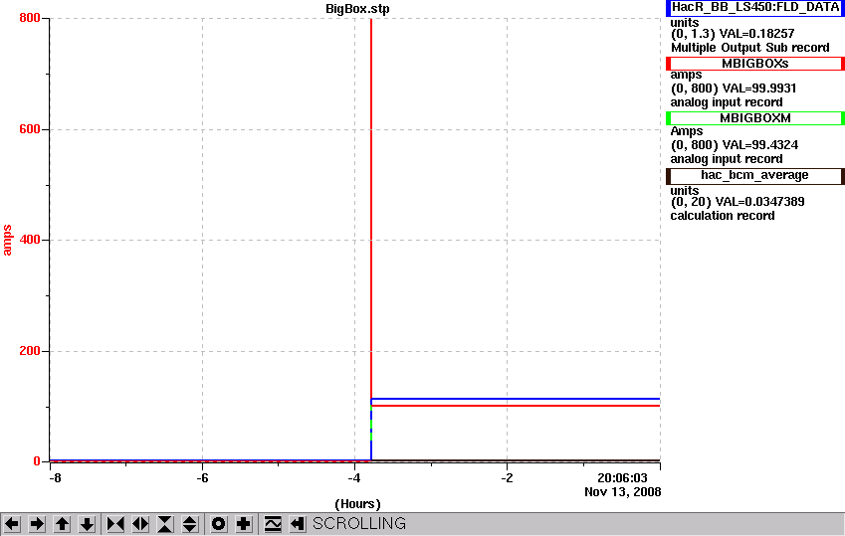Click the 800 y-axis tick label
Image resolution: width=845 pixels, height=536 pixels.
[x=30, y=18]
